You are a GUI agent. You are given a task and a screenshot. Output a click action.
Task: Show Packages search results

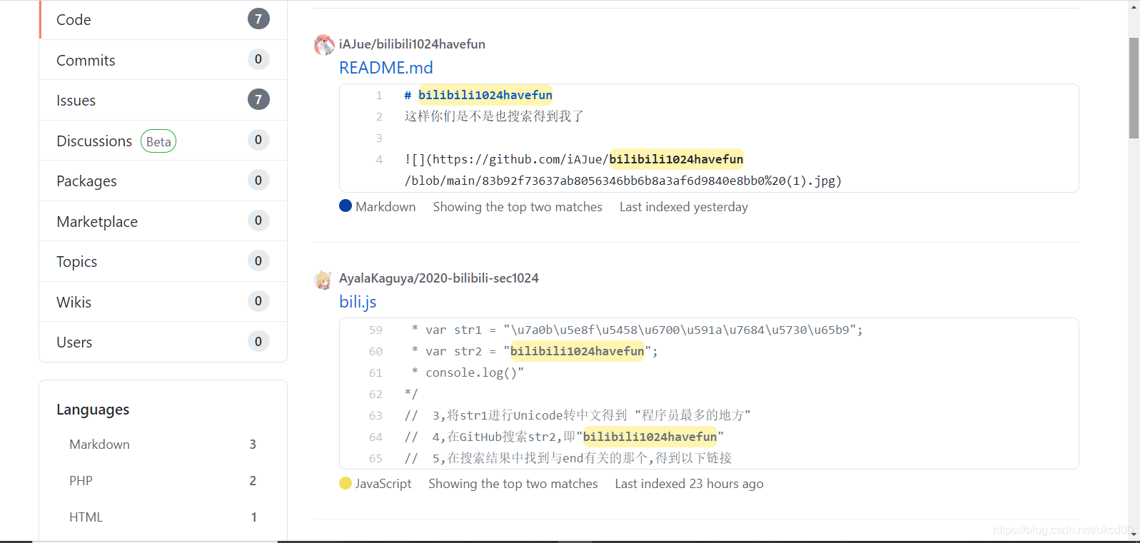[x=163, y=181]
